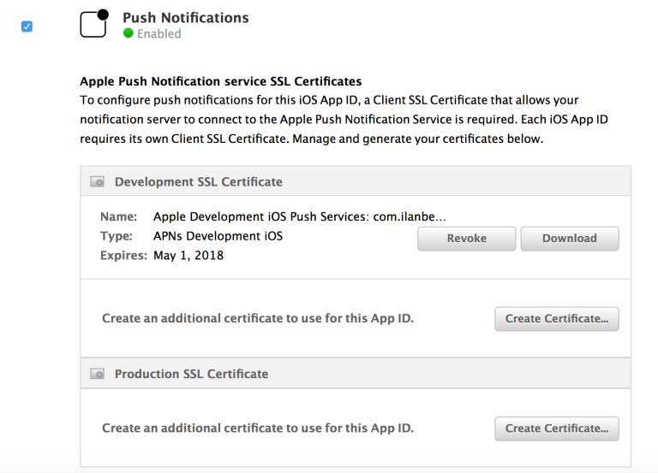Viewport: 658px width, 473px height.
Task: Click the Push Notifications title text
Action: (185, 17)
